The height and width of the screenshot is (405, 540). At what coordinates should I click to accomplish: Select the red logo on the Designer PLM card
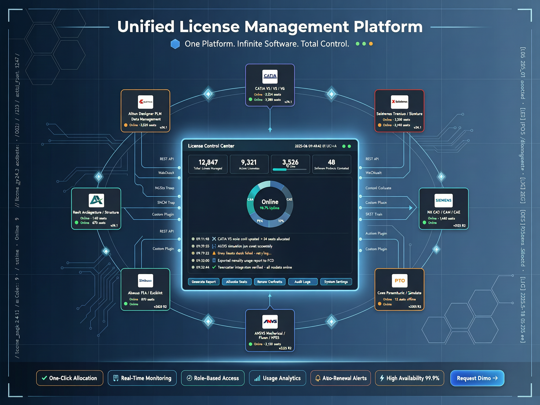pyautogui.click(x=146, y=102)
